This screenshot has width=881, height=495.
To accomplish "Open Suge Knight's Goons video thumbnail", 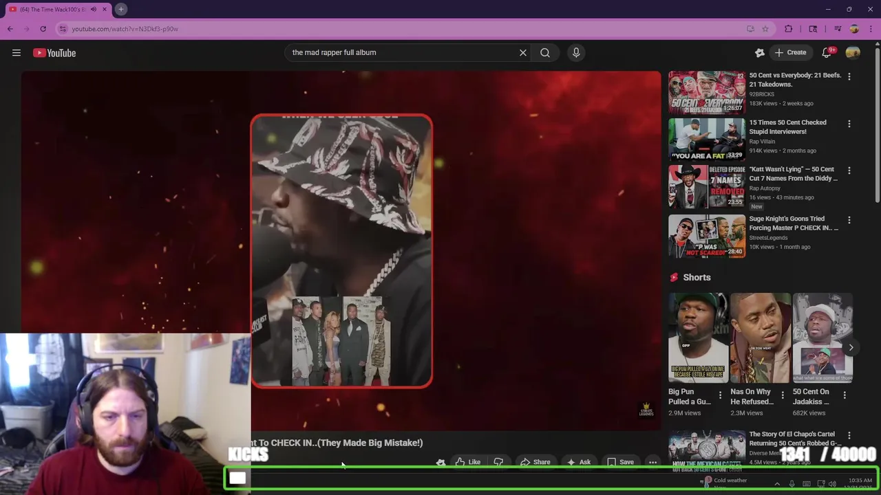I will pos(707,236).
